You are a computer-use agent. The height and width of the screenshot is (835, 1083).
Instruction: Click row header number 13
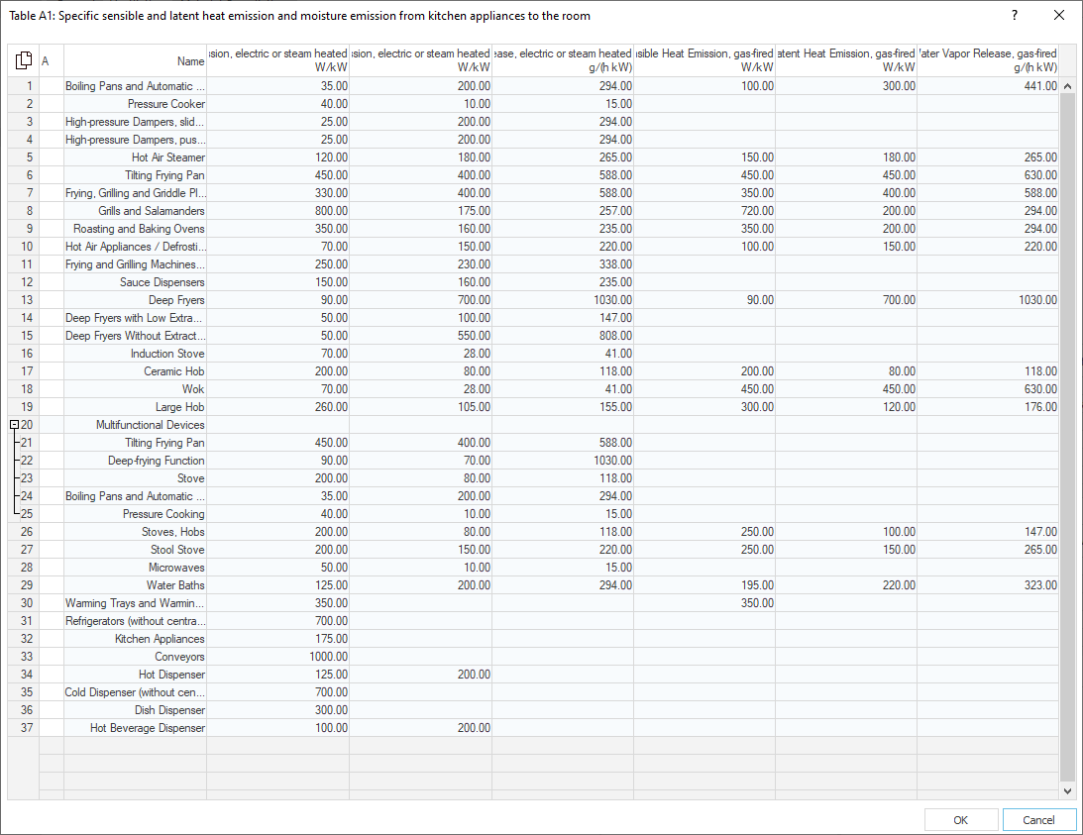(24, 300)
